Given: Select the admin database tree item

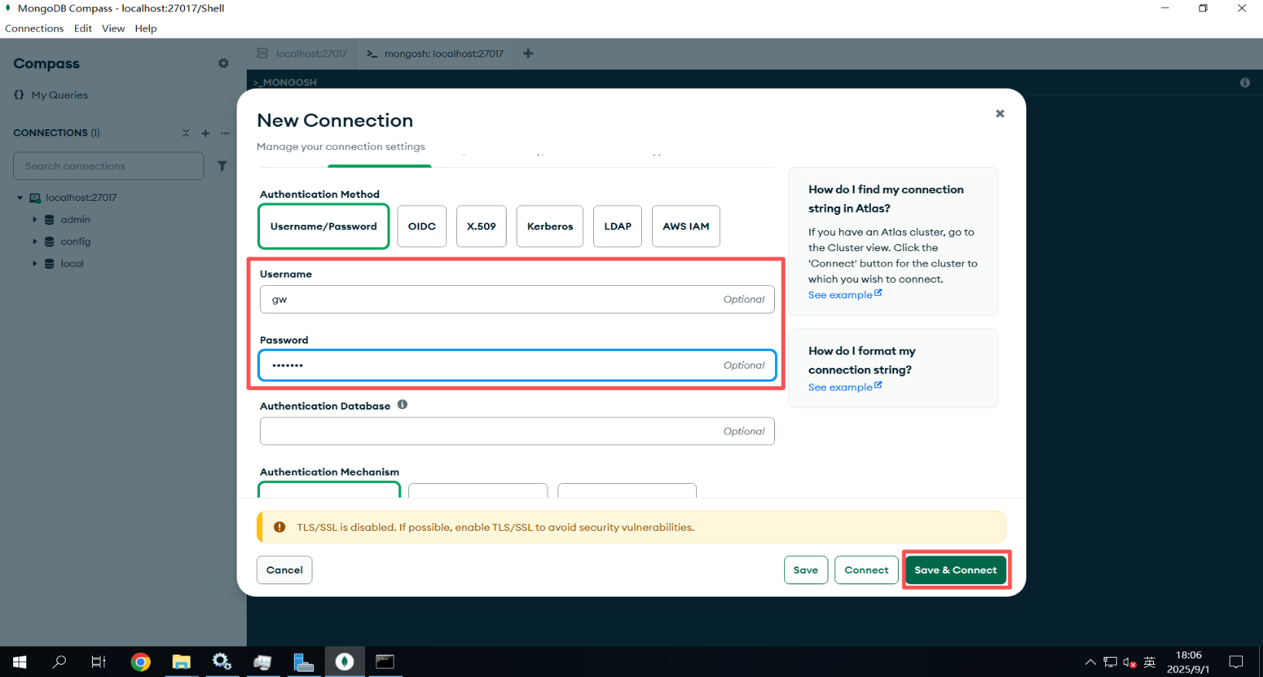Looking at the screenshot, I should (x=76, y=220).
